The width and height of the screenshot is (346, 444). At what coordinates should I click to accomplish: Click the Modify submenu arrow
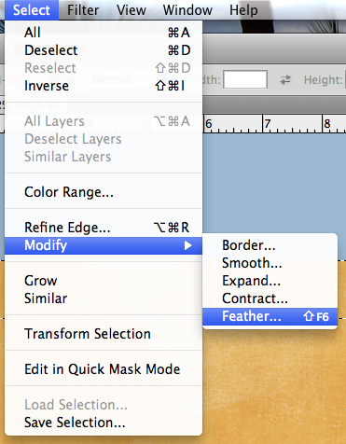(x=187, y=245)
